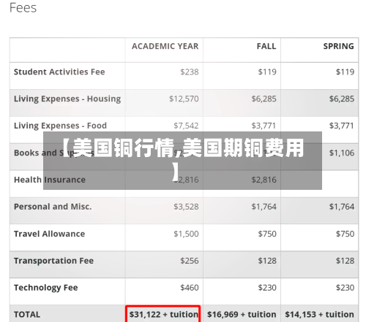Click the $1,500 travel allowance value
The width and height of the screenshot is (366, 322).
pos(186,234)
